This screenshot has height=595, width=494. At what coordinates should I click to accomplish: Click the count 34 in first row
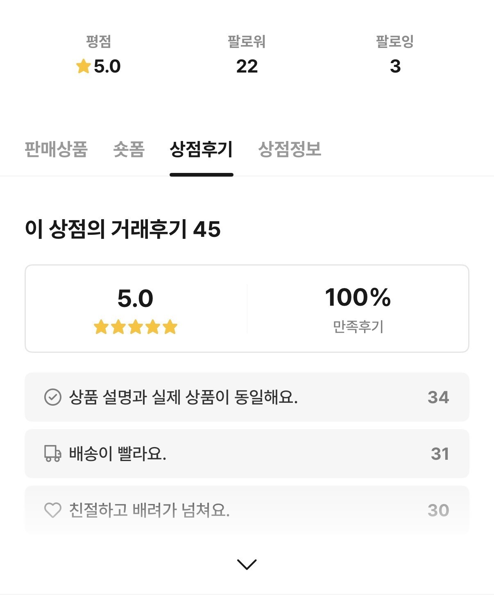[438, 397]
